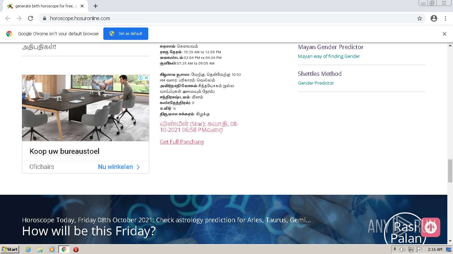Click scrollbar down arrow
The image size is (453, 254).
[x=450, y=241]
